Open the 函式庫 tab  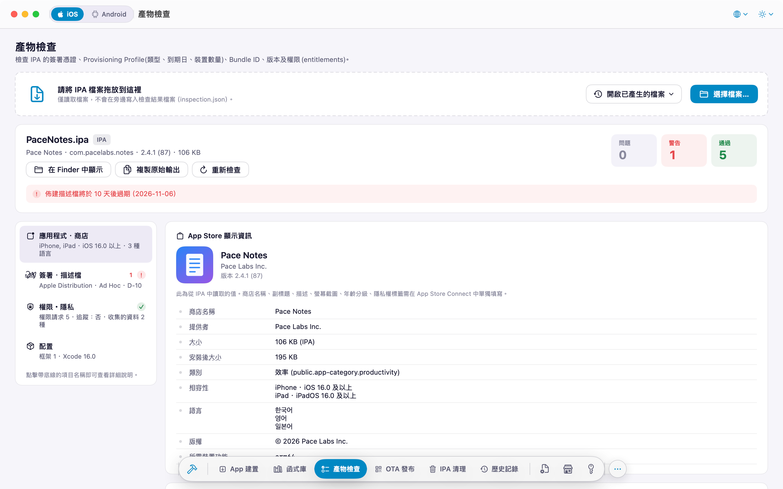coord(290,469)
